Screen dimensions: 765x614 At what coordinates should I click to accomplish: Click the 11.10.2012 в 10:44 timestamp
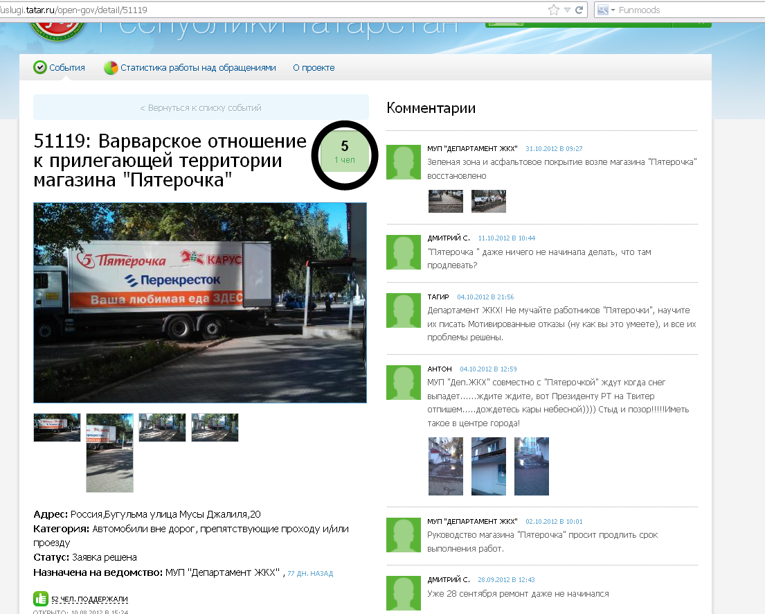pos(506,238)
